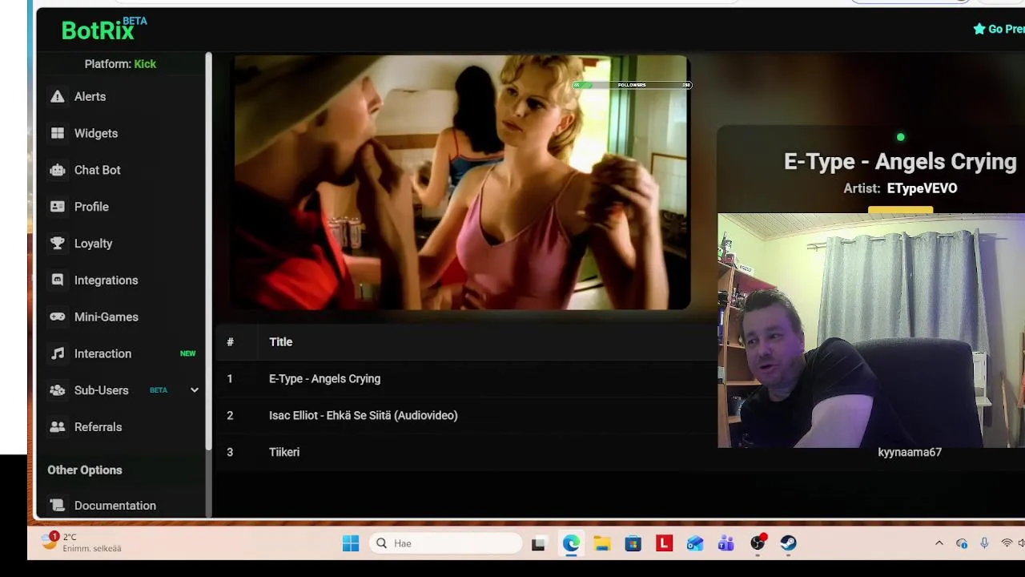Open the Windows Start menu

351,543
